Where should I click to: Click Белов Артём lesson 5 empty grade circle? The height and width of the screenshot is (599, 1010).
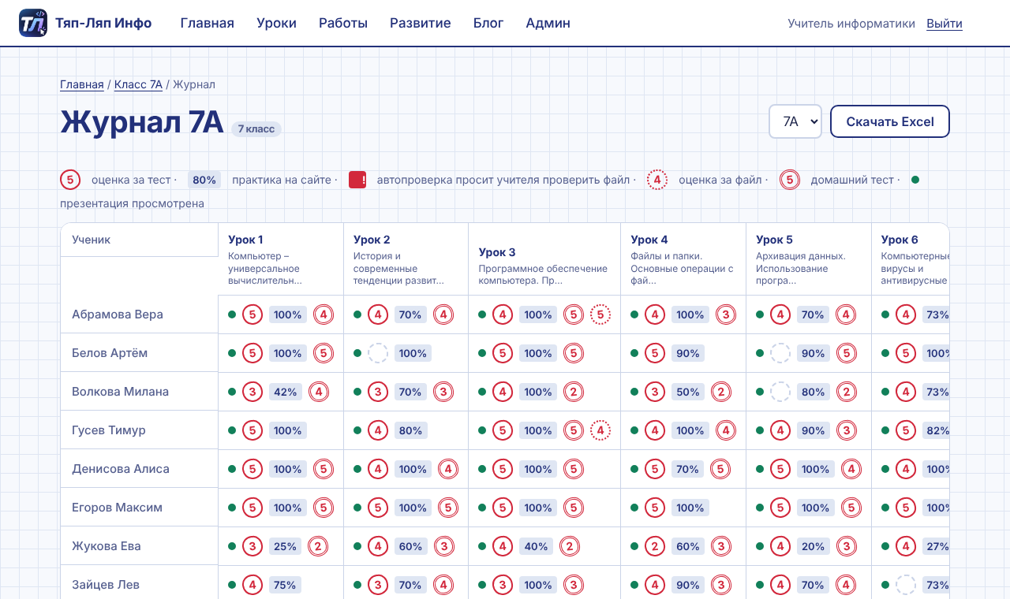pos(780,353)
